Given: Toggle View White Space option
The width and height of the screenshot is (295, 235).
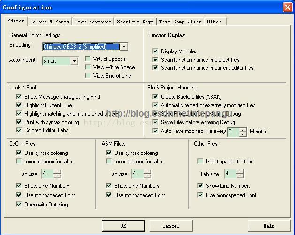Looking at the screenshot, I should (x=88, y=67).
